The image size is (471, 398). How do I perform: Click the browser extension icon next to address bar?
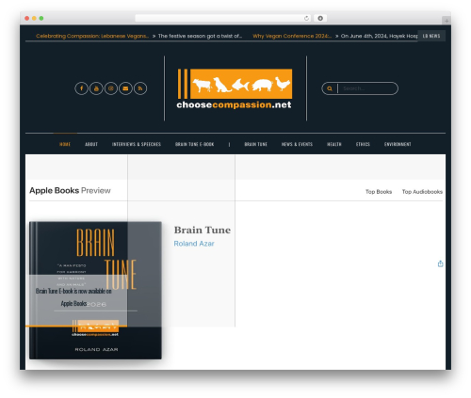320,18
